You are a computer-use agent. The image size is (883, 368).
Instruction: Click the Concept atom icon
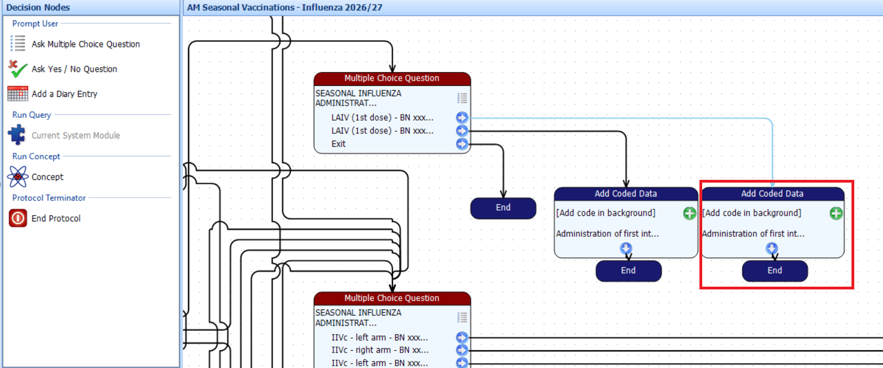(18, 177)
